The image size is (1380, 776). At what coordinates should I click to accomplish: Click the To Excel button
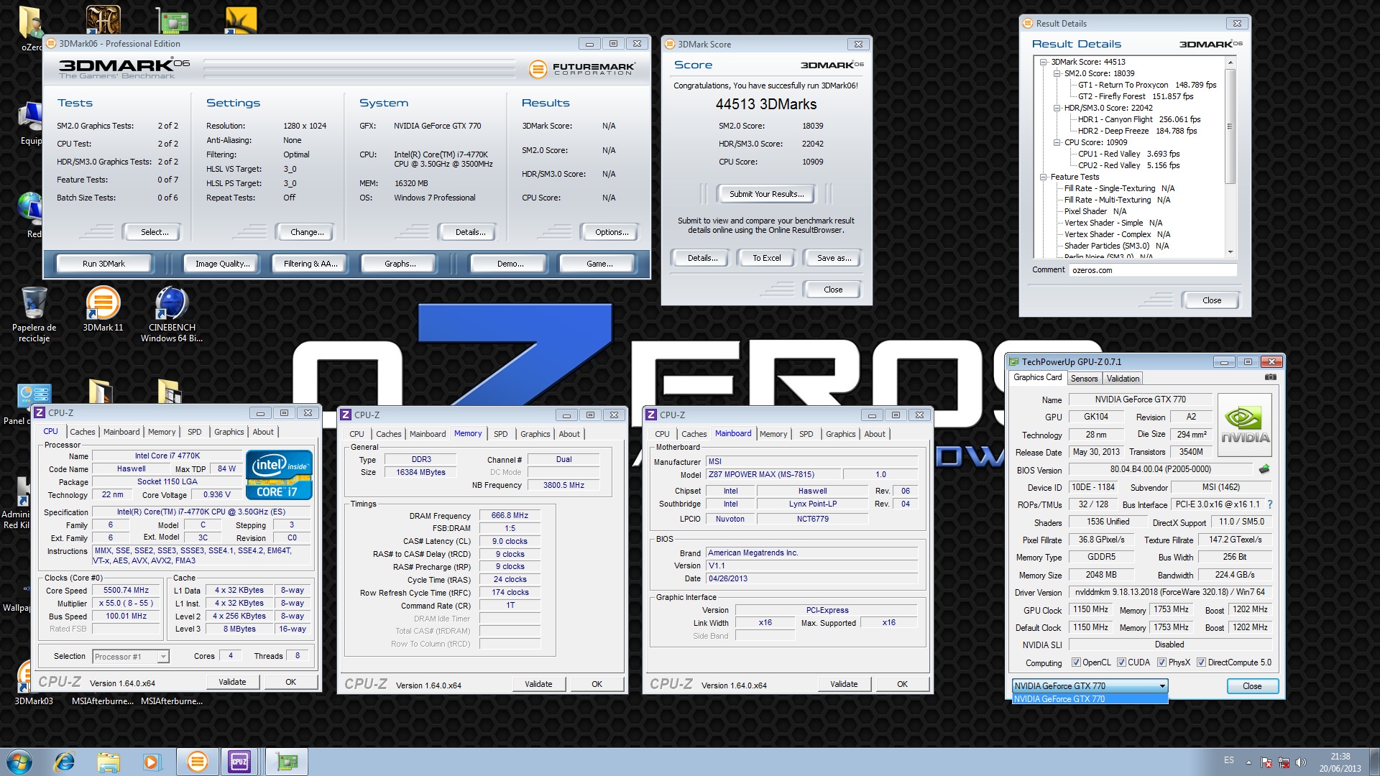point(766,258)
